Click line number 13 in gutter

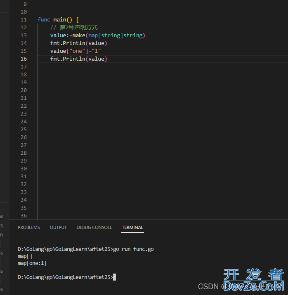click(24, 35)
